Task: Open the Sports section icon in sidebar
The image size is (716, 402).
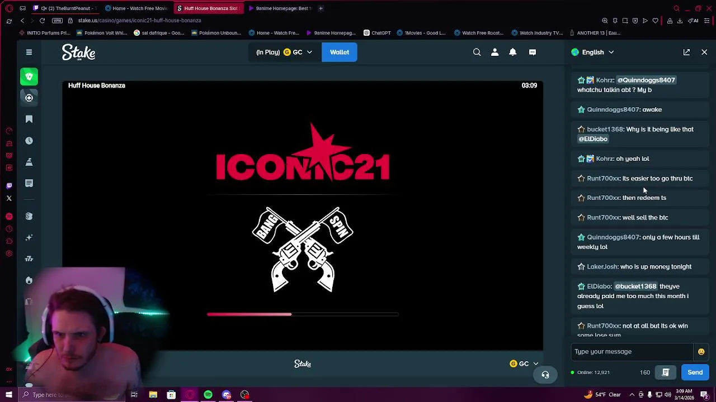Action: pos(29,98)
